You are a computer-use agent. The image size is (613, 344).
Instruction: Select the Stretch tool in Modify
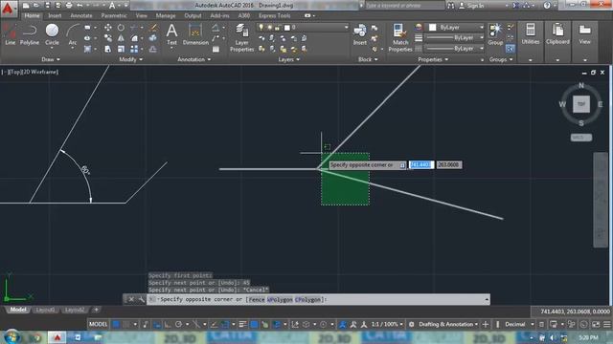point(108,49)
